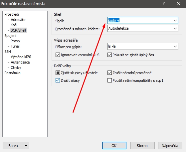The width and height of the screenshot is (186, 152).
Task: Open the Proxy settings page
Action: [x=15, y=41]
